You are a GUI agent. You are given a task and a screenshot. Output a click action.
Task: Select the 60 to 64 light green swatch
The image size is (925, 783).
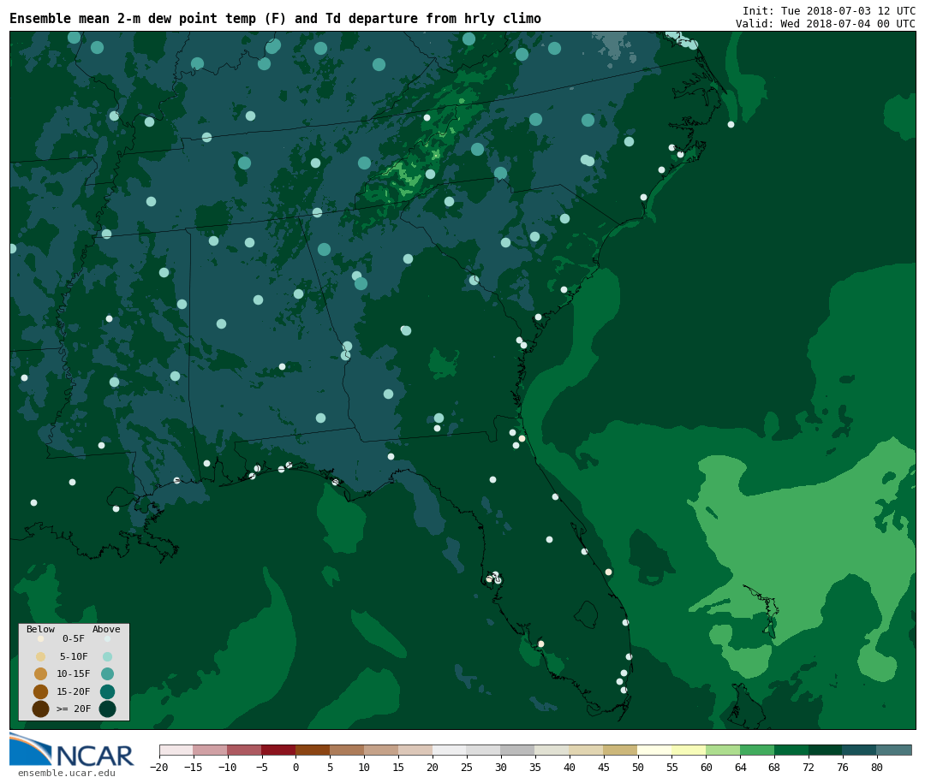click(x=723, y=750)
